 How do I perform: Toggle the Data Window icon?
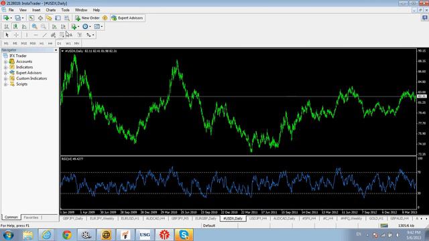tap(40, 18)
